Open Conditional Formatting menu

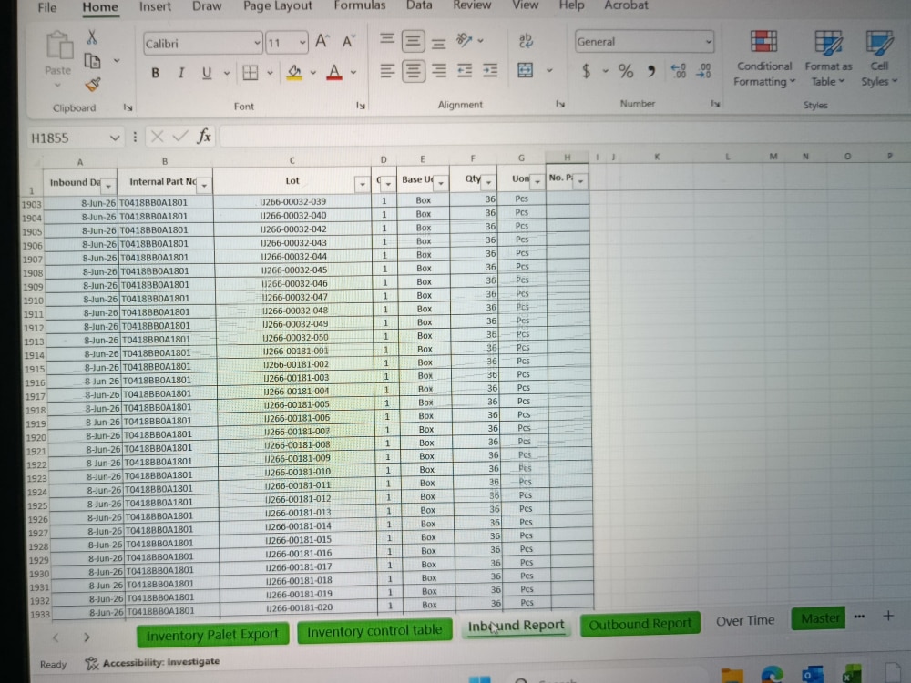tap(764, 58)
